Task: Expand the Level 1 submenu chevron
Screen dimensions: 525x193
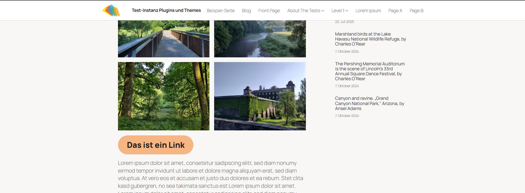Action: [x=347, y=11]
